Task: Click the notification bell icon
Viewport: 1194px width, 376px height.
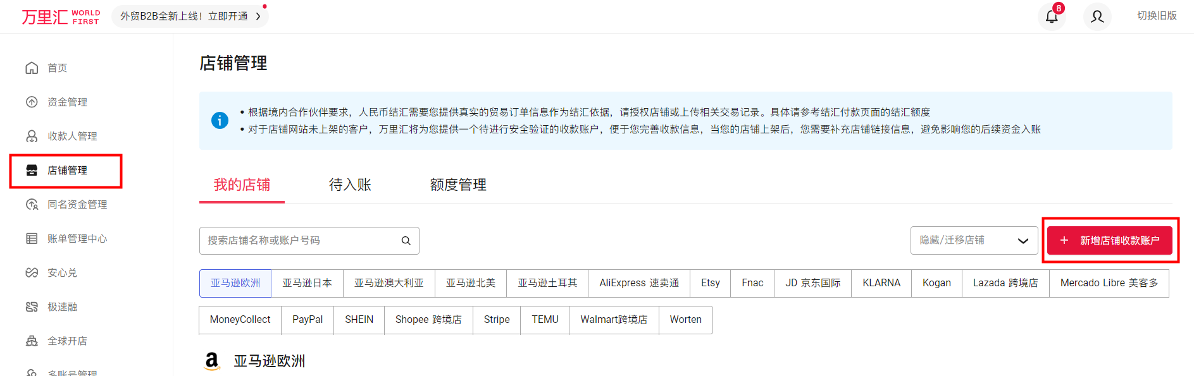Action: click(1051, 16)
